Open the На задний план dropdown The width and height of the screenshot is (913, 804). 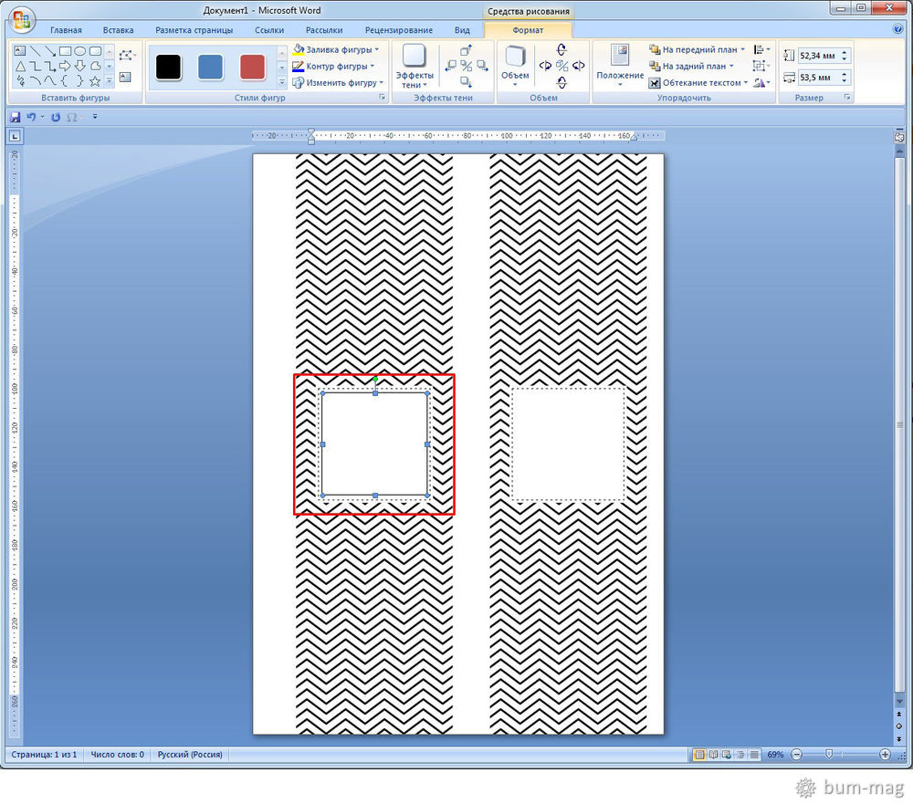[692, 66]
